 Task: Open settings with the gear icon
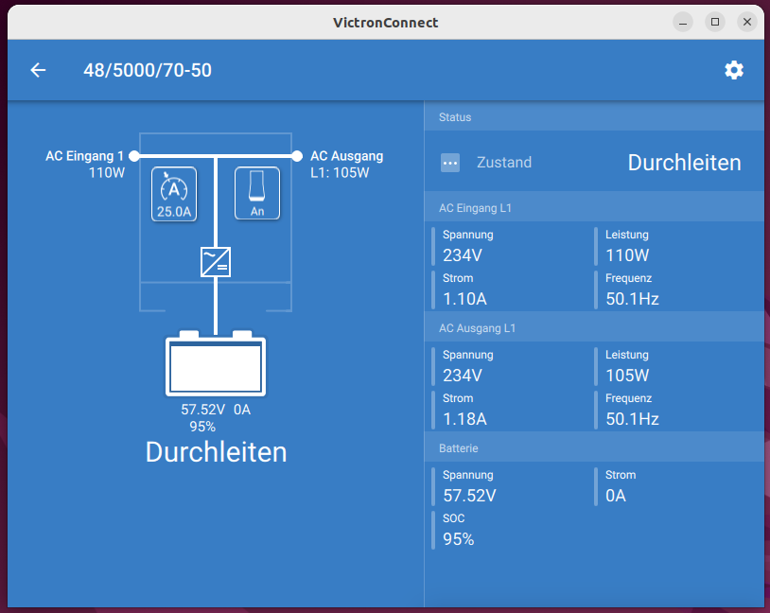pyautogui.click(x=734, y=70)
